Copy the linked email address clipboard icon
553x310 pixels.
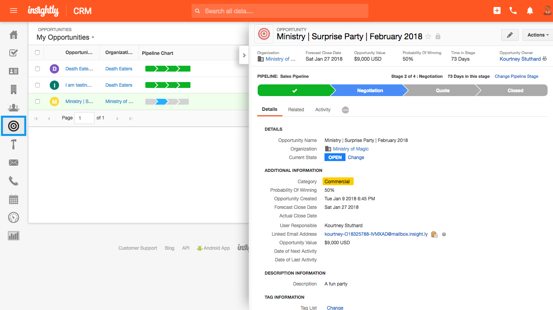point(434,235)
